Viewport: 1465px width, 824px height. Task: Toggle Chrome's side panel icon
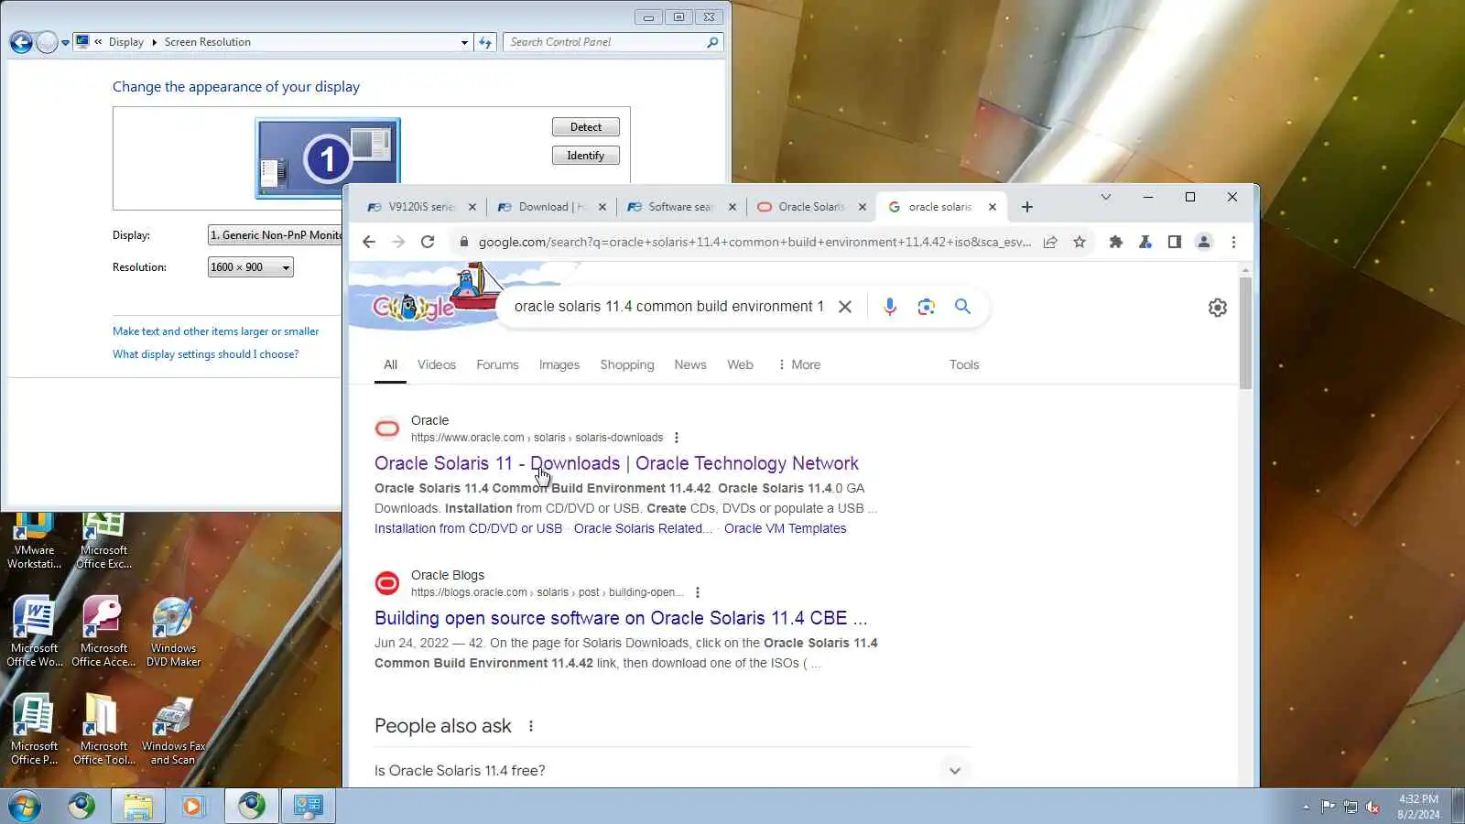[x=1174, y=242]
